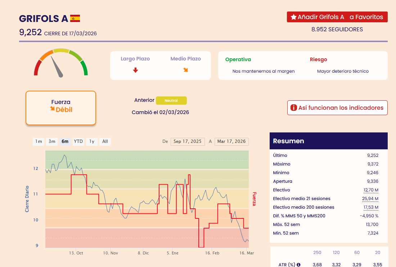The height and width of the screenshot is (267, 396).
Task: Click the Medio Plazo orange diagonal arrow
Action: 186,70
